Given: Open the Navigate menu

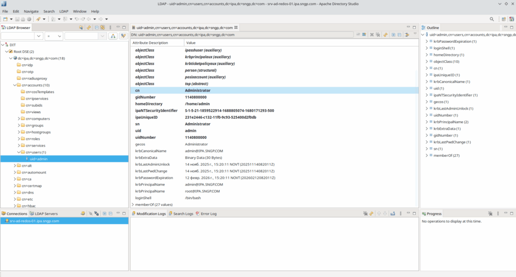Looking at the screenshot, I should click(x=31, y=11).
